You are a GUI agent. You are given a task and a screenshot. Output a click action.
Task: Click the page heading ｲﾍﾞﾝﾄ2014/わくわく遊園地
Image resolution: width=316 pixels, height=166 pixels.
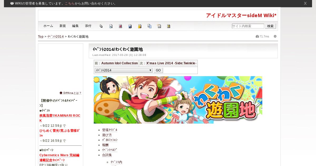pyautogui.click(x=118, y=49)
